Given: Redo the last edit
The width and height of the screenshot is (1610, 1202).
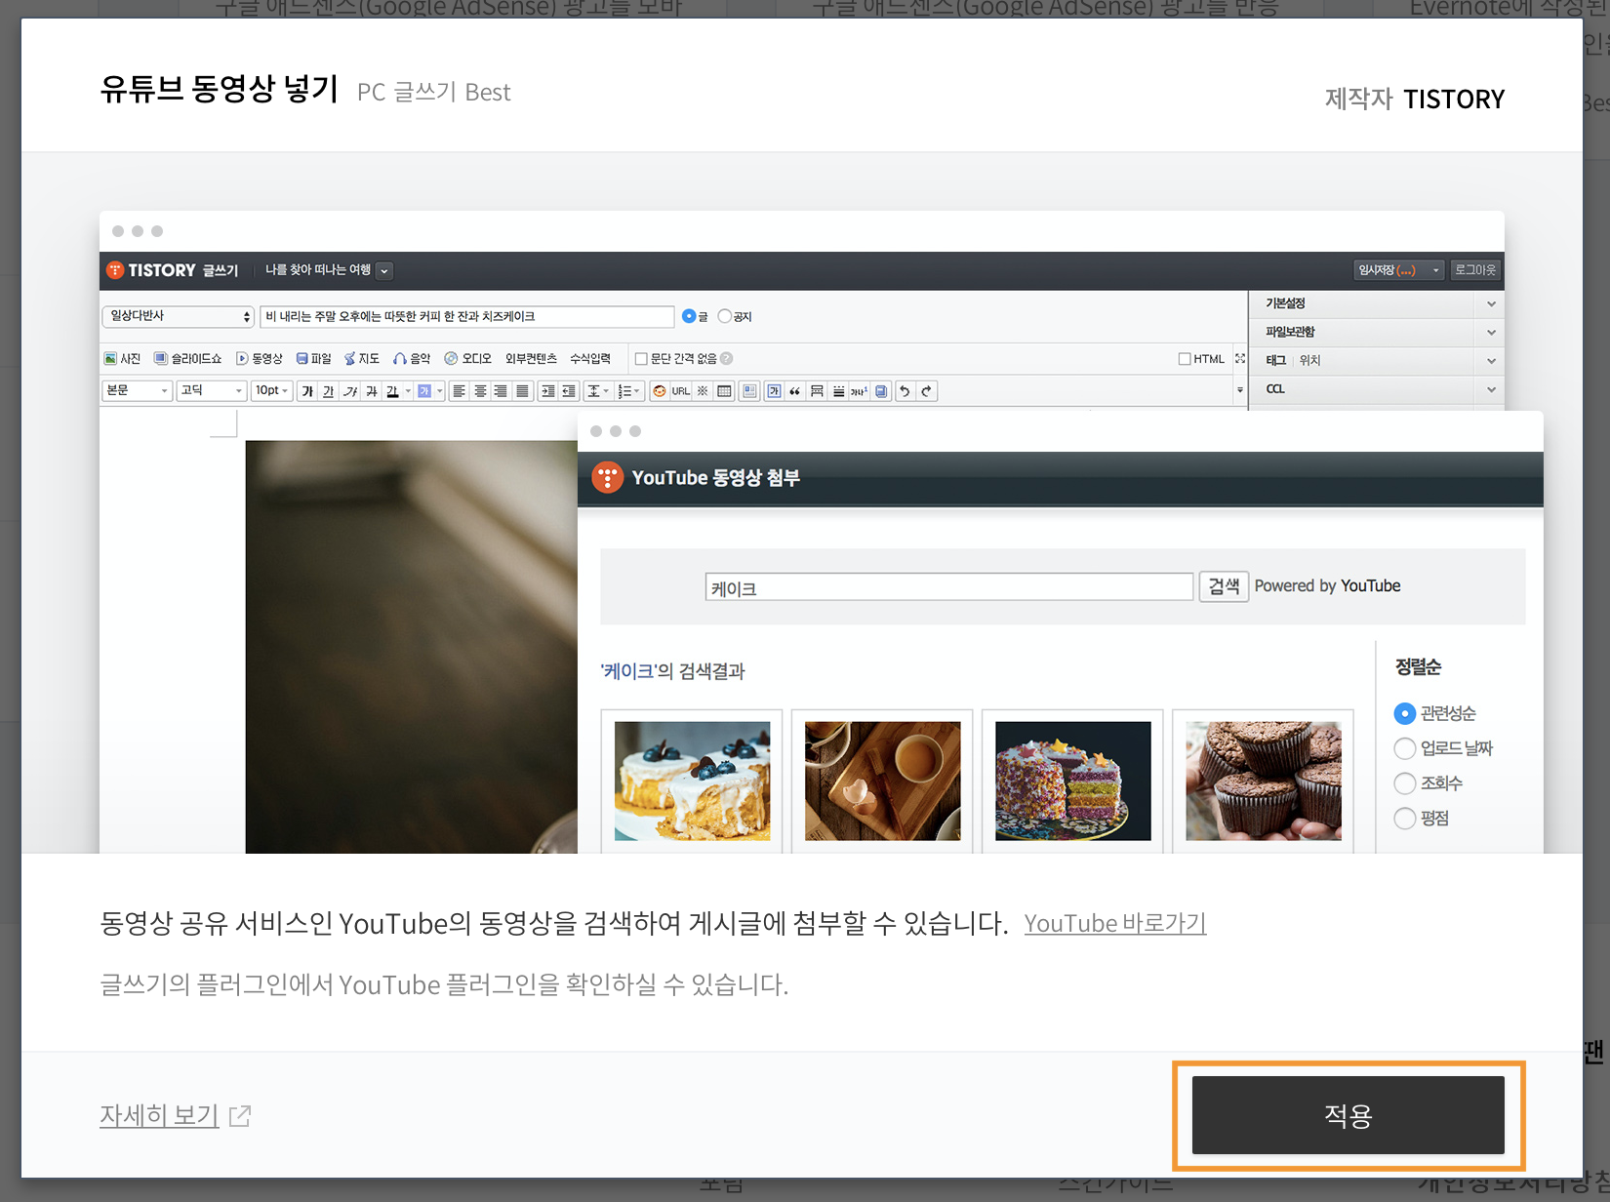Looking at the screenshot, I should click(926, 391).
